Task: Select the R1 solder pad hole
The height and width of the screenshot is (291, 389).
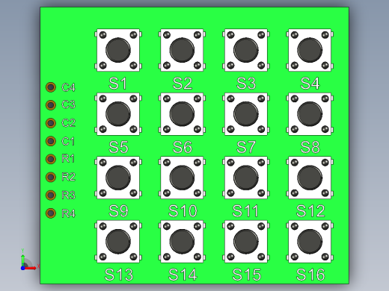Action: [x=51, y=159]
